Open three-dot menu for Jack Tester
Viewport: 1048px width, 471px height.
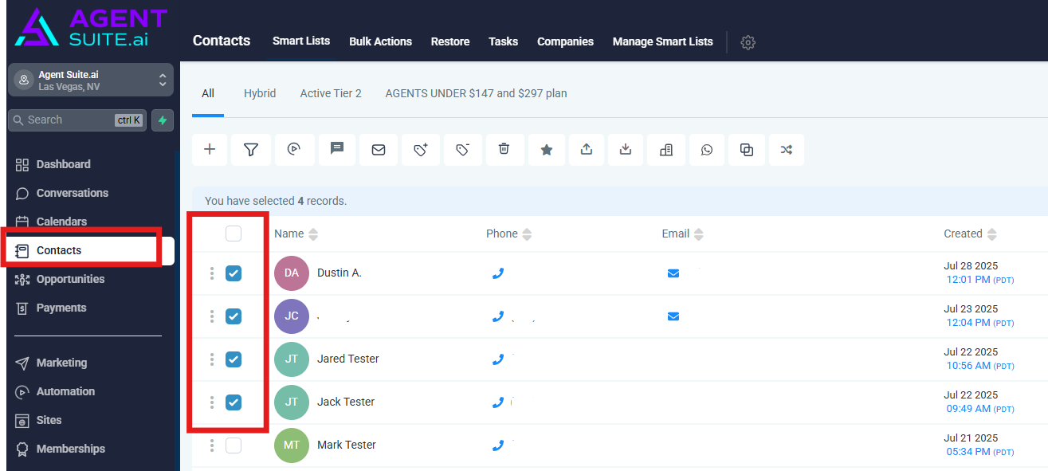click(212, 402)
